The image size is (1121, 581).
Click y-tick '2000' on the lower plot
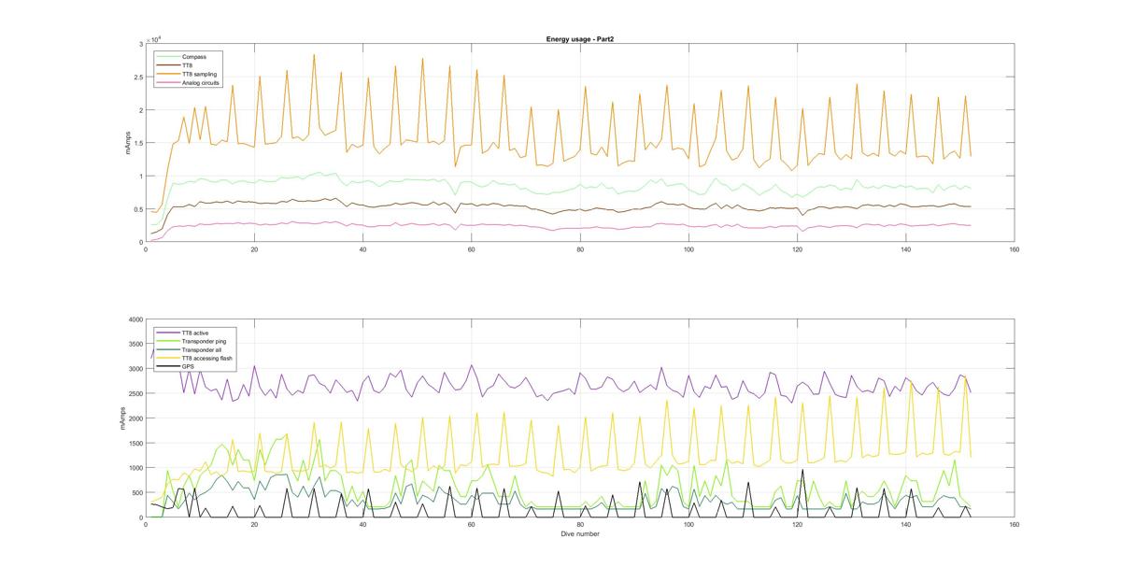click(135, 418)
